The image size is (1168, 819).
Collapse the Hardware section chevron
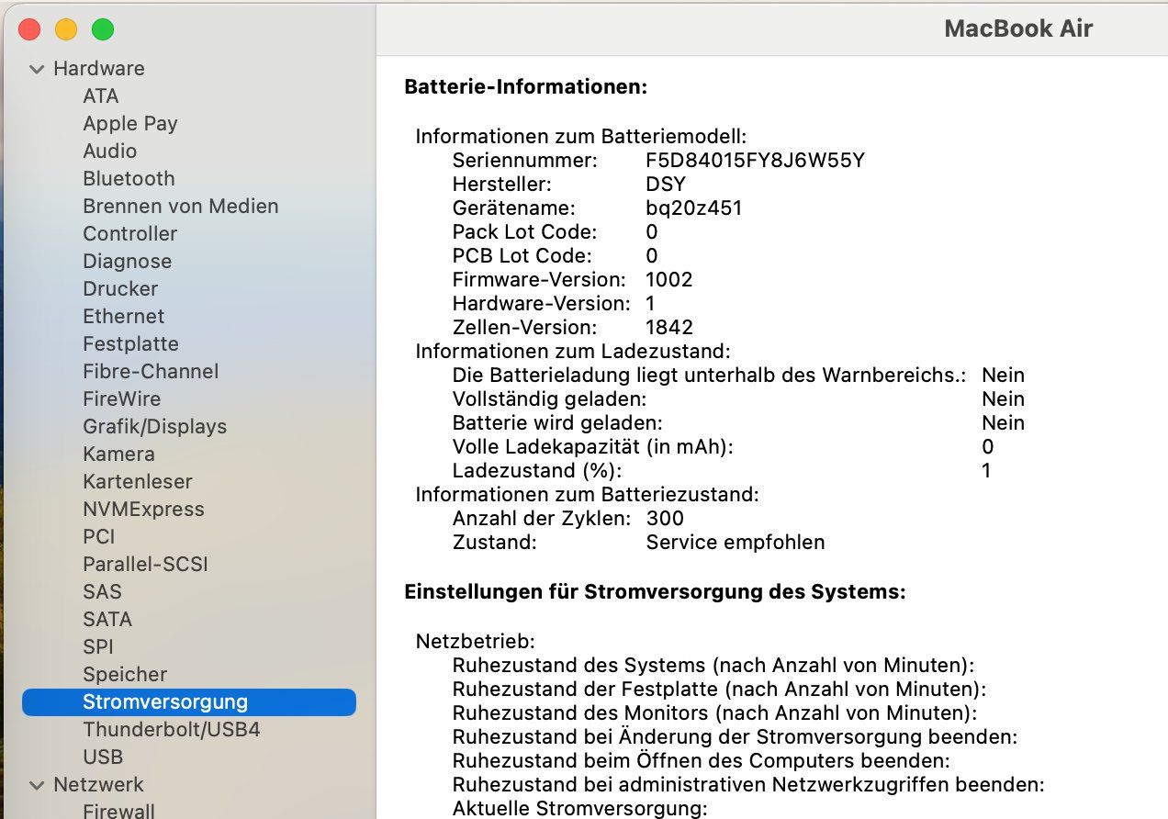click(x=37, y=69)
